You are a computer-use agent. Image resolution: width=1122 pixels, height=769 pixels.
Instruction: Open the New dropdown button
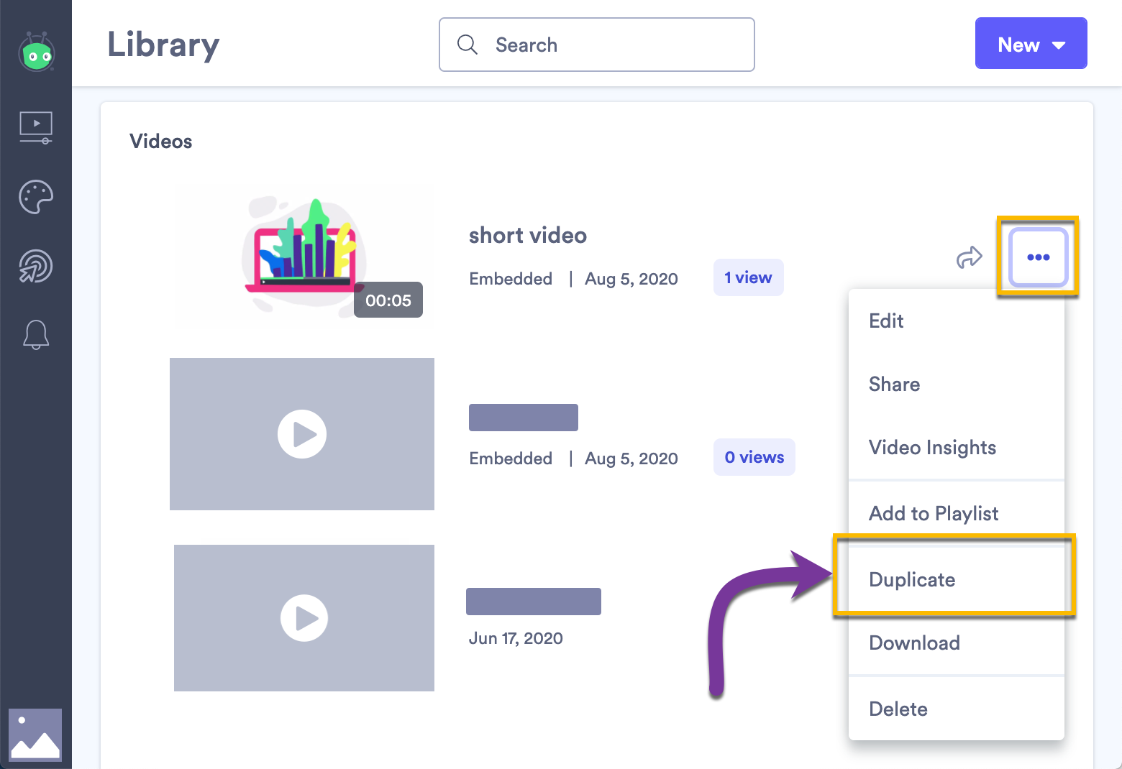pos(1031,43)
